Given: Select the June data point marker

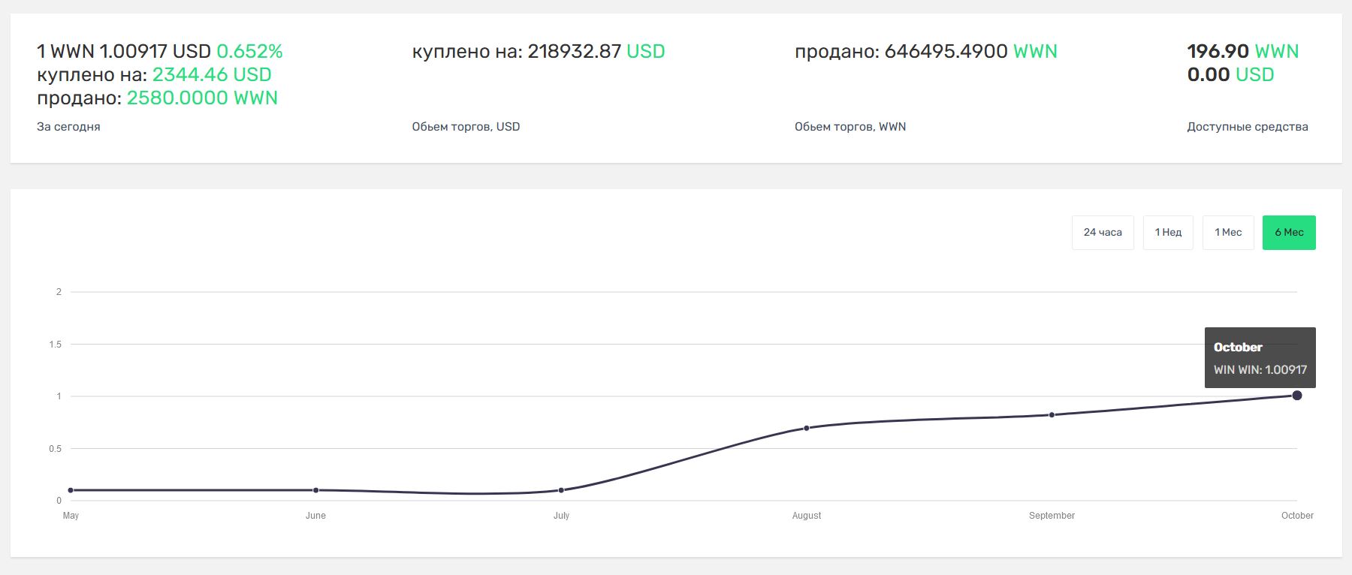Looking at the screenshot, I should click(315, 490).
